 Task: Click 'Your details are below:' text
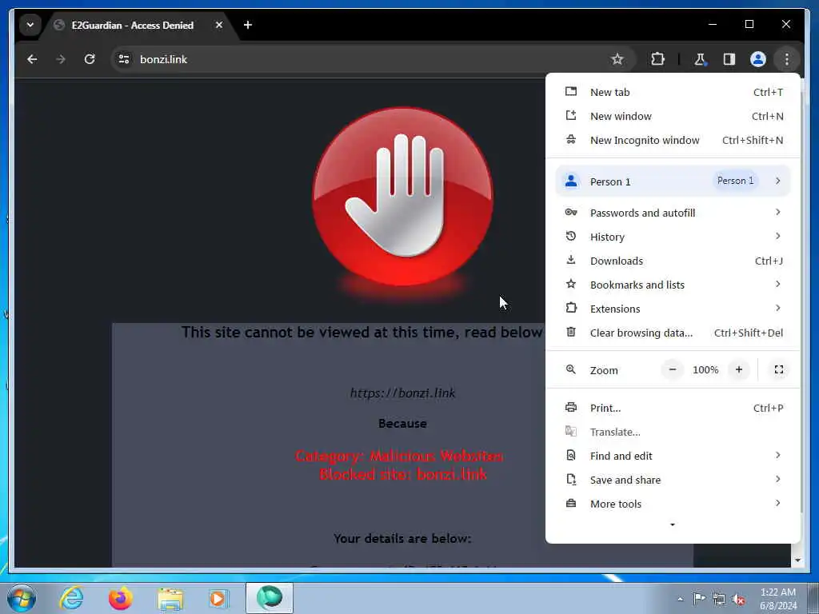tap(402, 538)
